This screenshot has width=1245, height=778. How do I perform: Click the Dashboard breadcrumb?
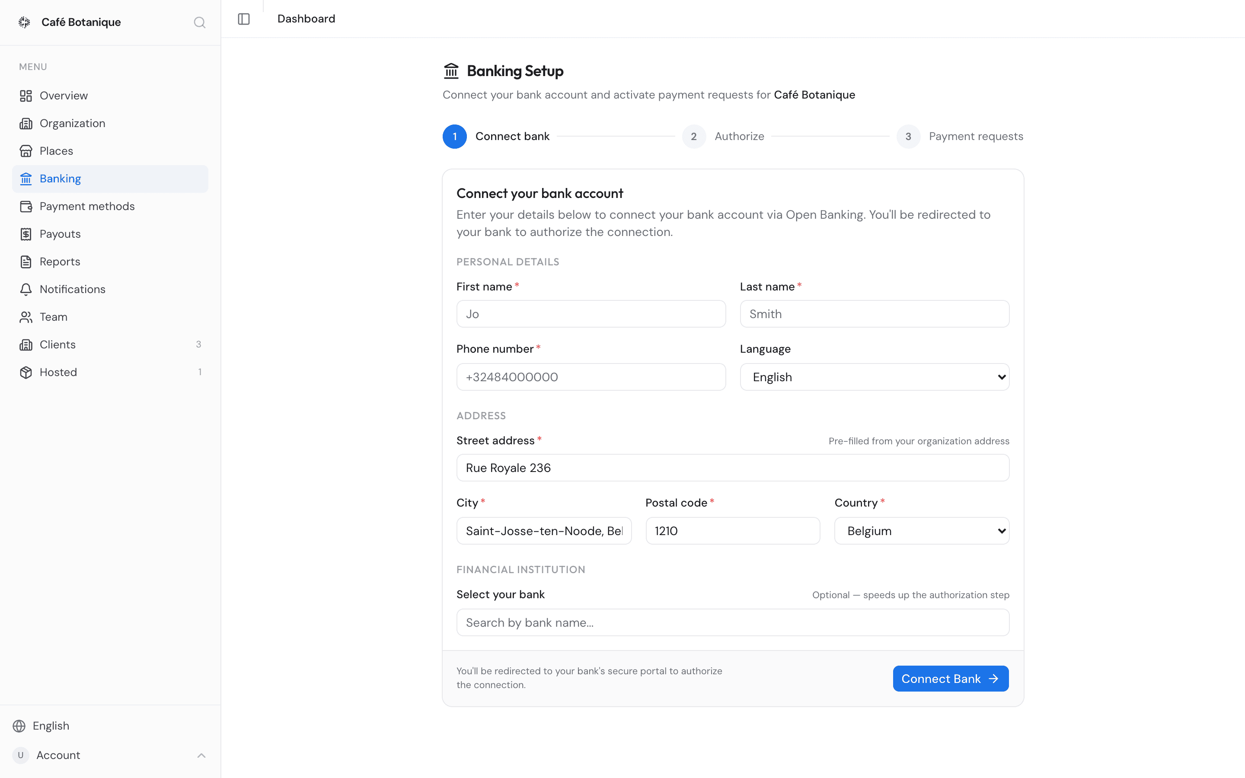306,19
